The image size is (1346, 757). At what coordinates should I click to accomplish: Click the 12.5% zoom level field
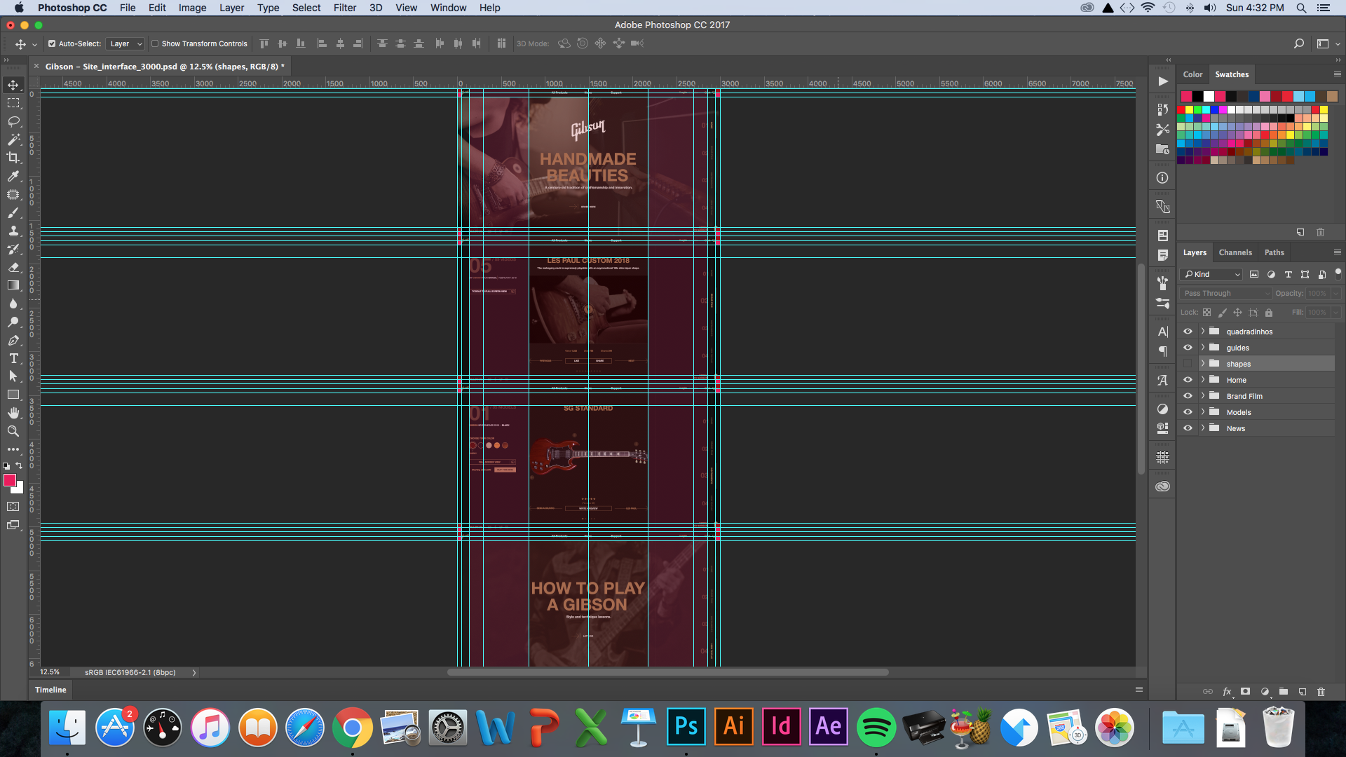50,672
